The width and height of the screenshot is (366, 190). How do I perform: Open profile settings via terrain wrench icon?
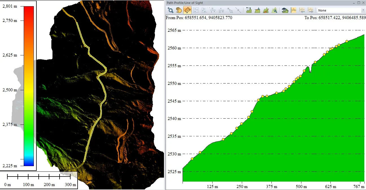[274, 10]
